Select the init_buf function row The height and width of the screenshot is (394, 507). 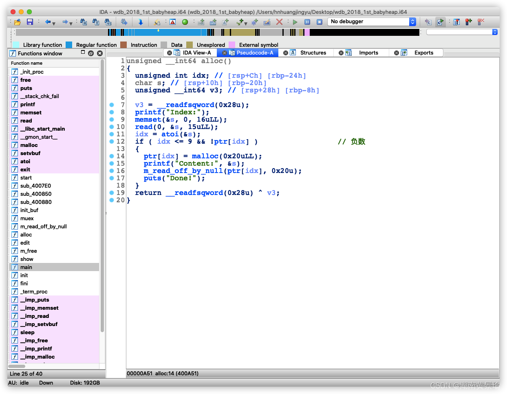pyautogui.click(x=54, y=210)
